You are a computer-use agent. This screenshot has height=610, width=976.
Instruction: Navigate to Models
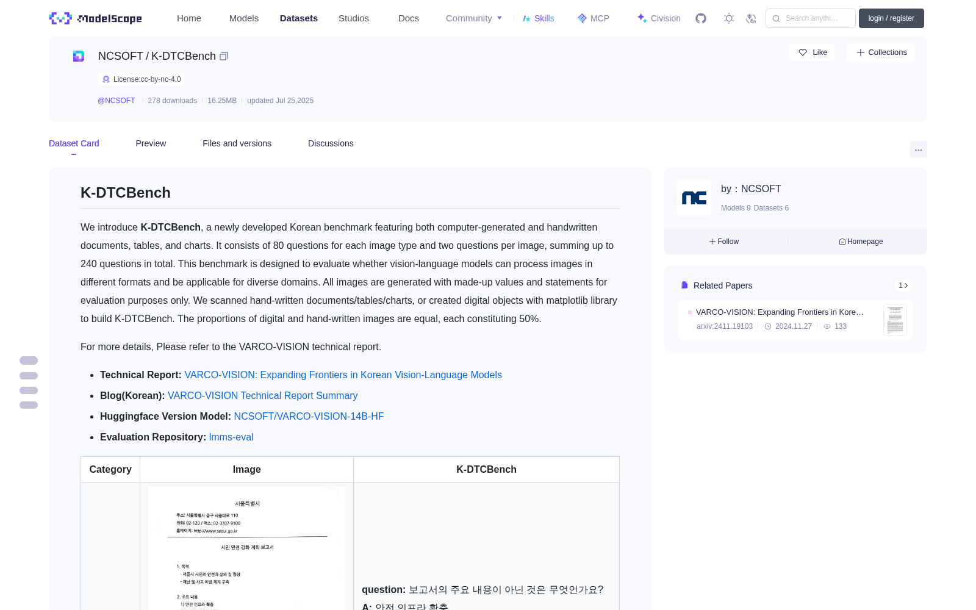(244, 18)
